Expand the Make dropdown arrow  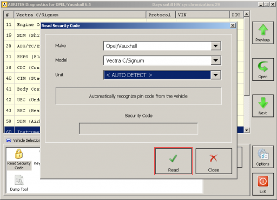pyautogui.click(x=216, y=46)
